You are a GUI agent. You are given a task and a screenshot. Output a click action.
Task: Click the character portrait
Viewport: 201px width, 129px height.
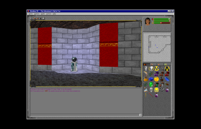[x=148, y=22]
